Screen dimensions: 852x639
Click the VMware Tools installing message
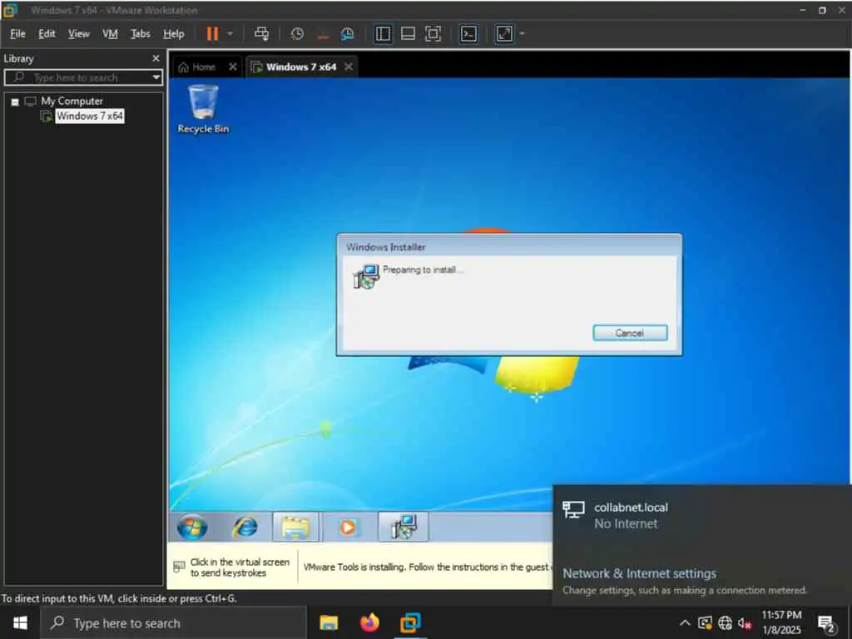(427, 567)
